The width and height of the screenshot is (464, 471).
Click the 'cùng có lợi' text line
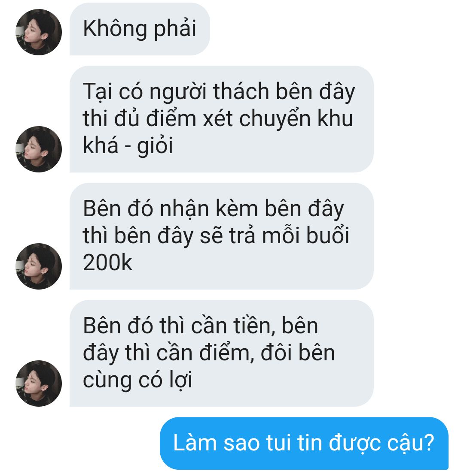(137, 380)
